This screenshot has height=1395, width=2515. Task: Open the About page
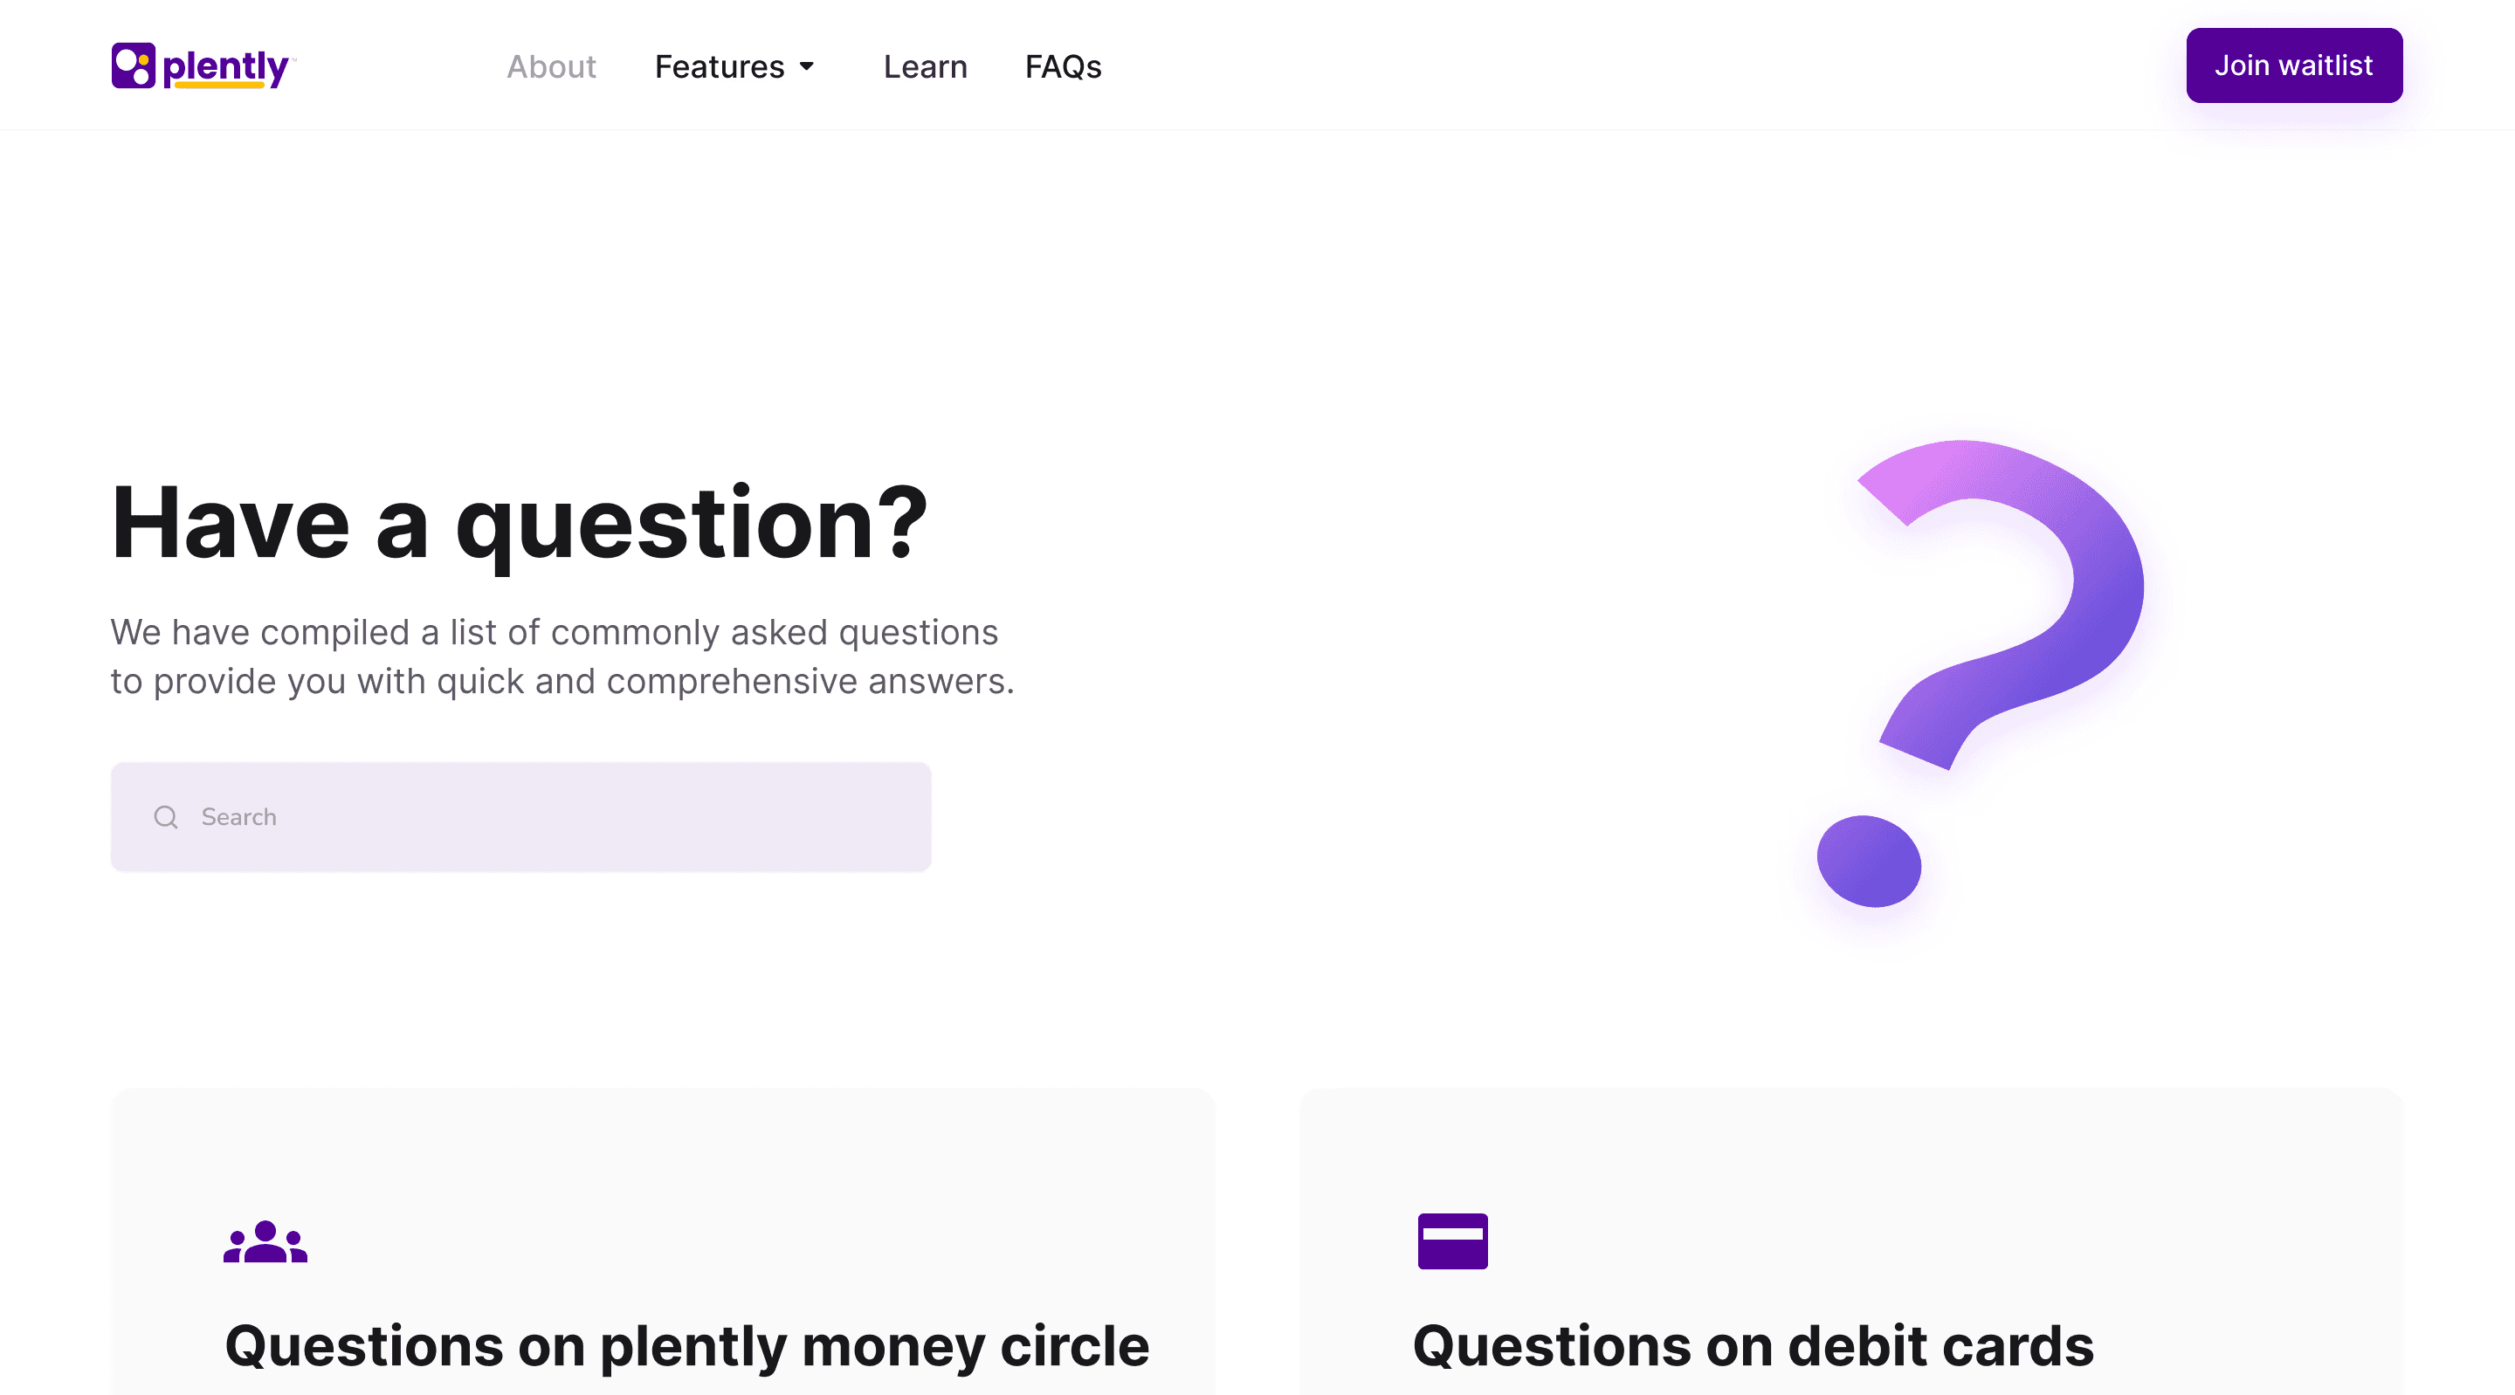pyautogui.click(x=551, y=66)
